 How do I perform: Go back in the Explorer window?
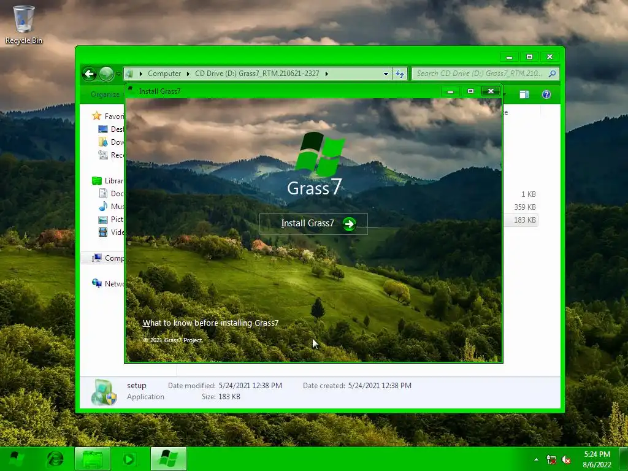click(89, 74)
